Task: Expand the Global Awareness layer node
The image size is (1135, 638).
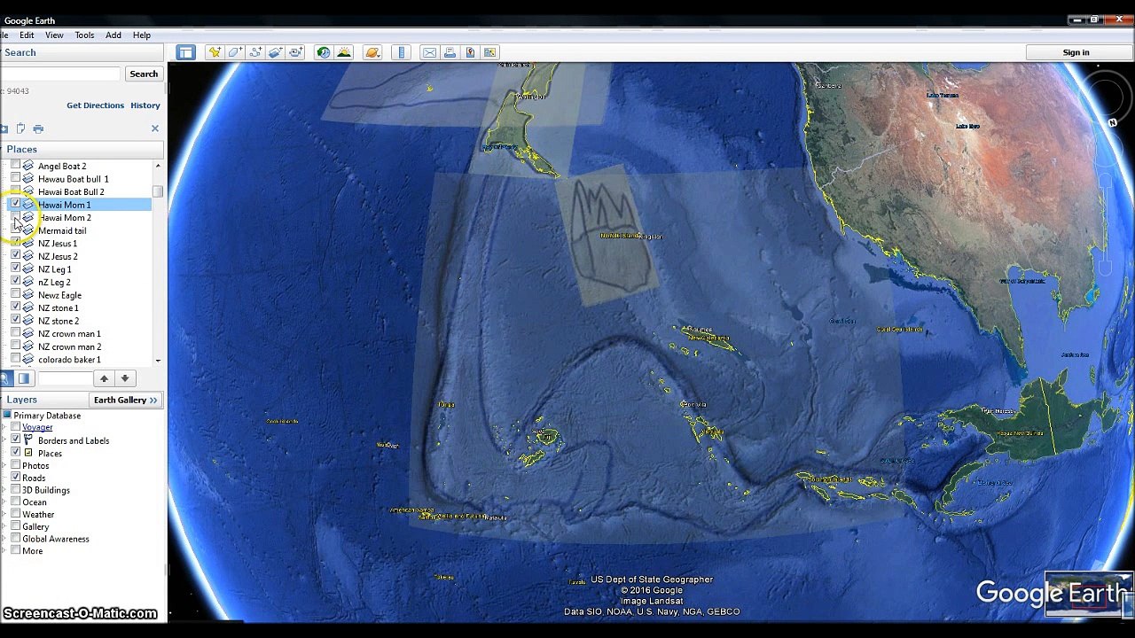Action: tap(4, 539)
